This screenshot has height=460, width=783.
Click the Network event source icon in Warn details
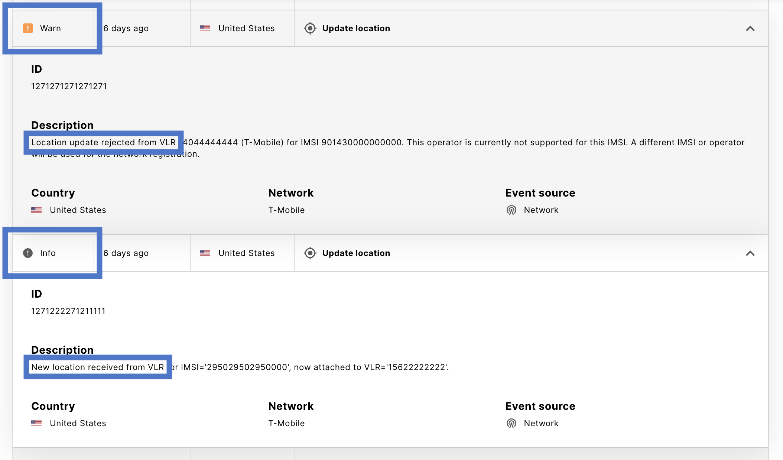(511, 210)
